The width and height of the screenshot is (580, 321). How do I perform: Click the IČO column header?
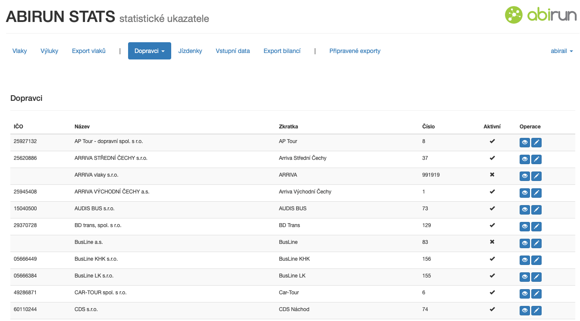19,127
